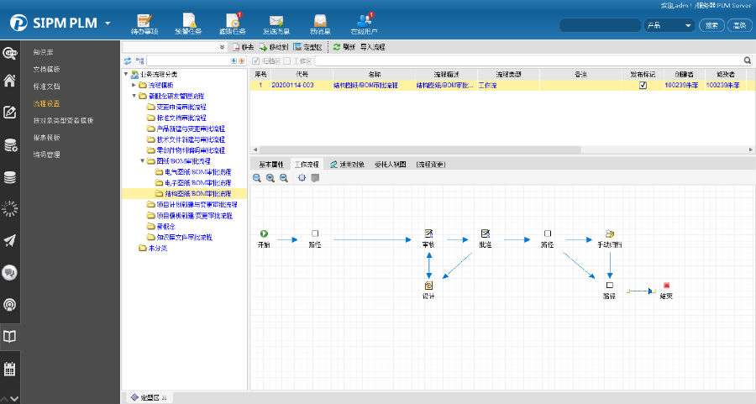756x404 pixels.
Task: Click the 审核 review node icon
Action: pos(428,233)
